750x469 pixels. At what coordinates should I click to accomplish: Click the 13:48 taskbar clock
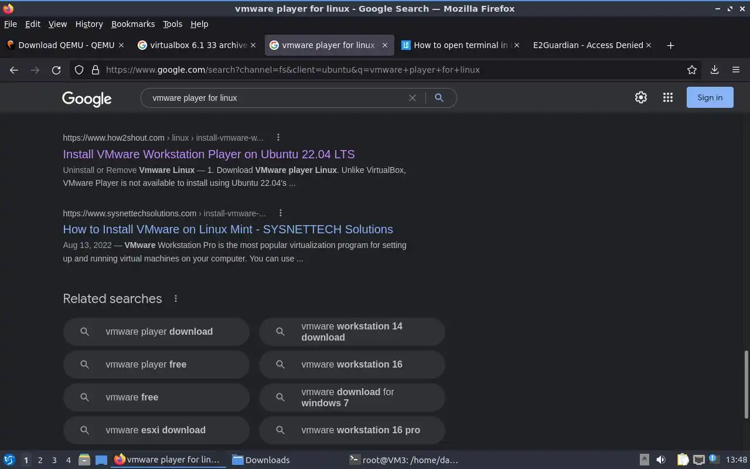tap(736, 460)
